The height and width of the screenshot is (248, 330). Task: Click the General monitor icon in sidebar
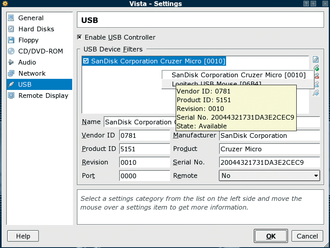pos(11,18)
